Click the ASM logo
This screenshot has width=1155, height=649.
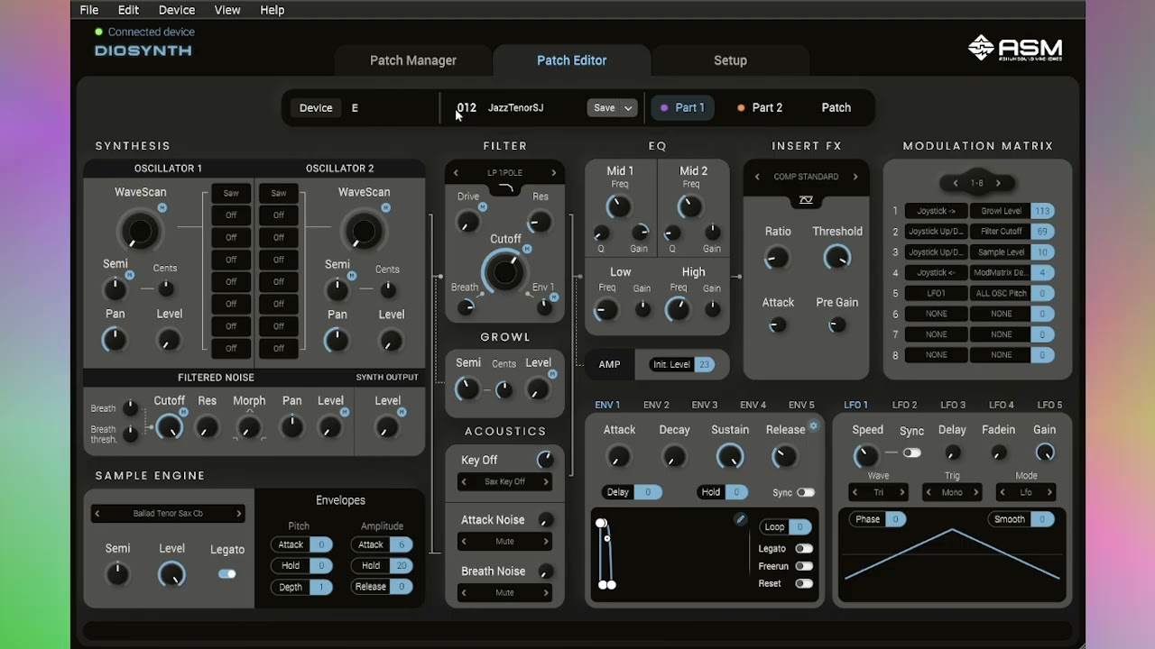coord(1015,49)
